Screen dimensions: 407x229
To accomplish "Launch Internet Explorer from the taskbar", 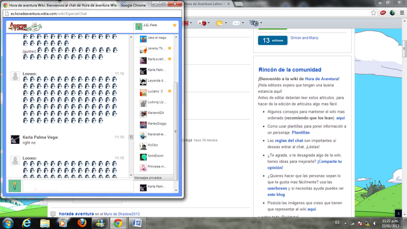I will click(x=26, y=223).
